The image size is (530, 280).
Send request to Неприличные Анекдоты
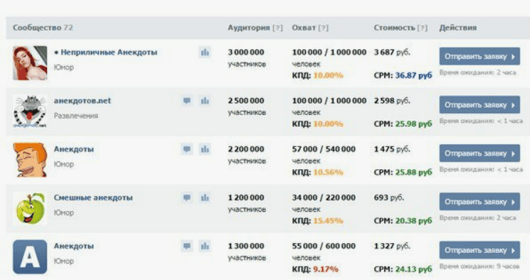click(x=479, y=56)
